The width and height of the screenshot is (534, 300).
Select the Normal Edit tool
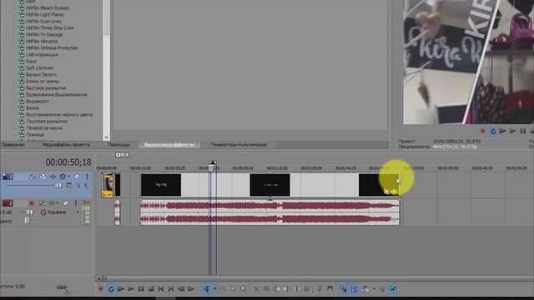click(x=207, y=289)
